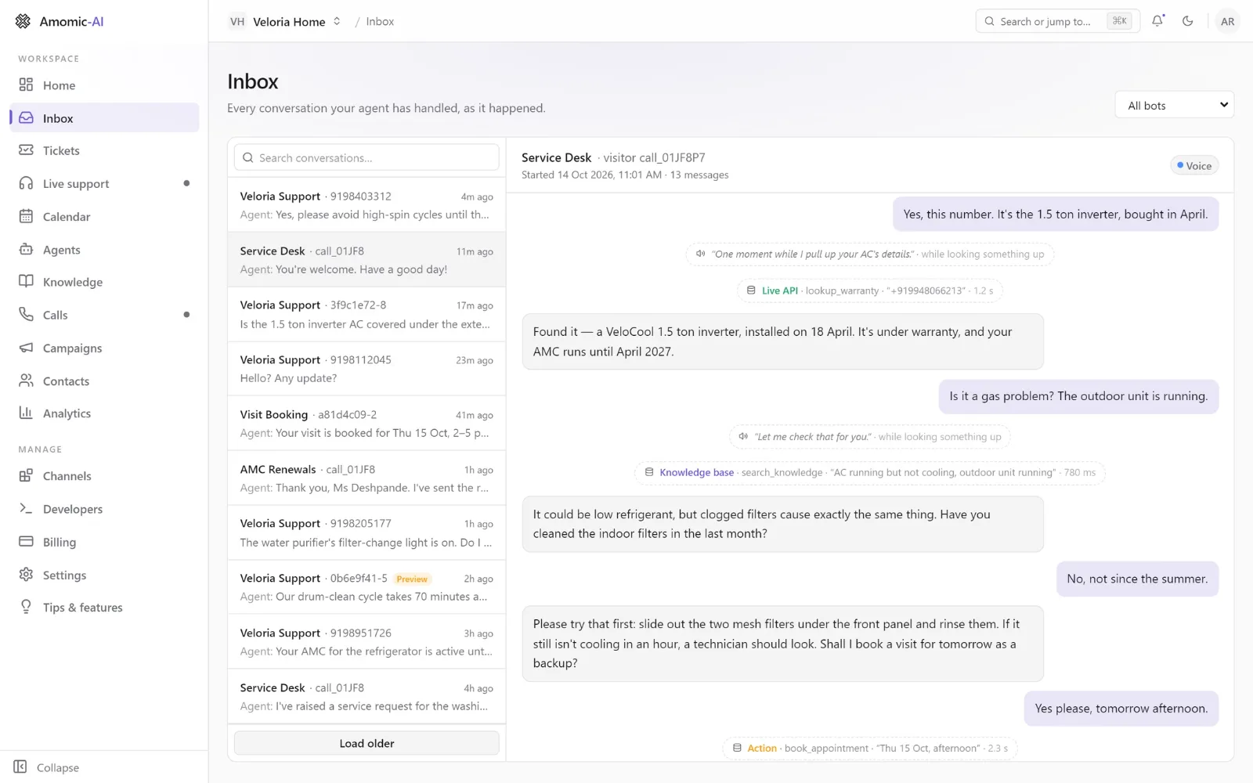Click the Channels sidebar icon
1253x783 pixels.
[x=26, y=476]
